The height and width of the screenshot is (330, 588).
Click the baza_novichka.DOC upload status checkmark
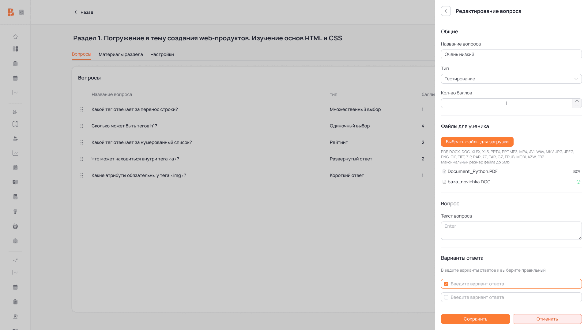(x=579, y=182)
